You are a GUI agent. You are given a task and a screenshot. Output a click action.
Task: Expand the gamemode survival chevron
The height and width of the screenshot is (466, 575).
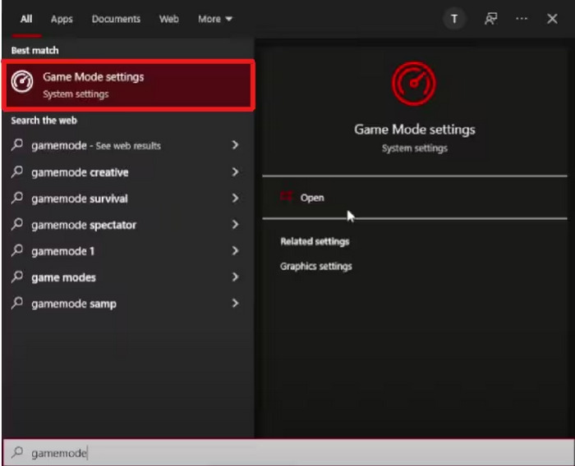[236, 199]
